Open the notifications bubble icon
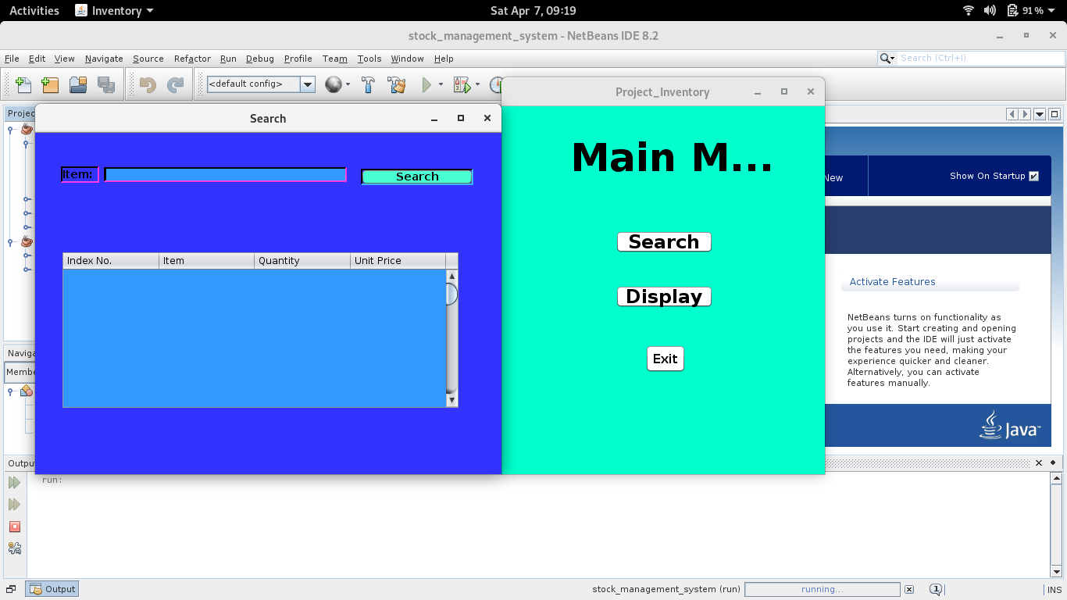This screenshot has width=1067, height=600. [x=936, y=589]
